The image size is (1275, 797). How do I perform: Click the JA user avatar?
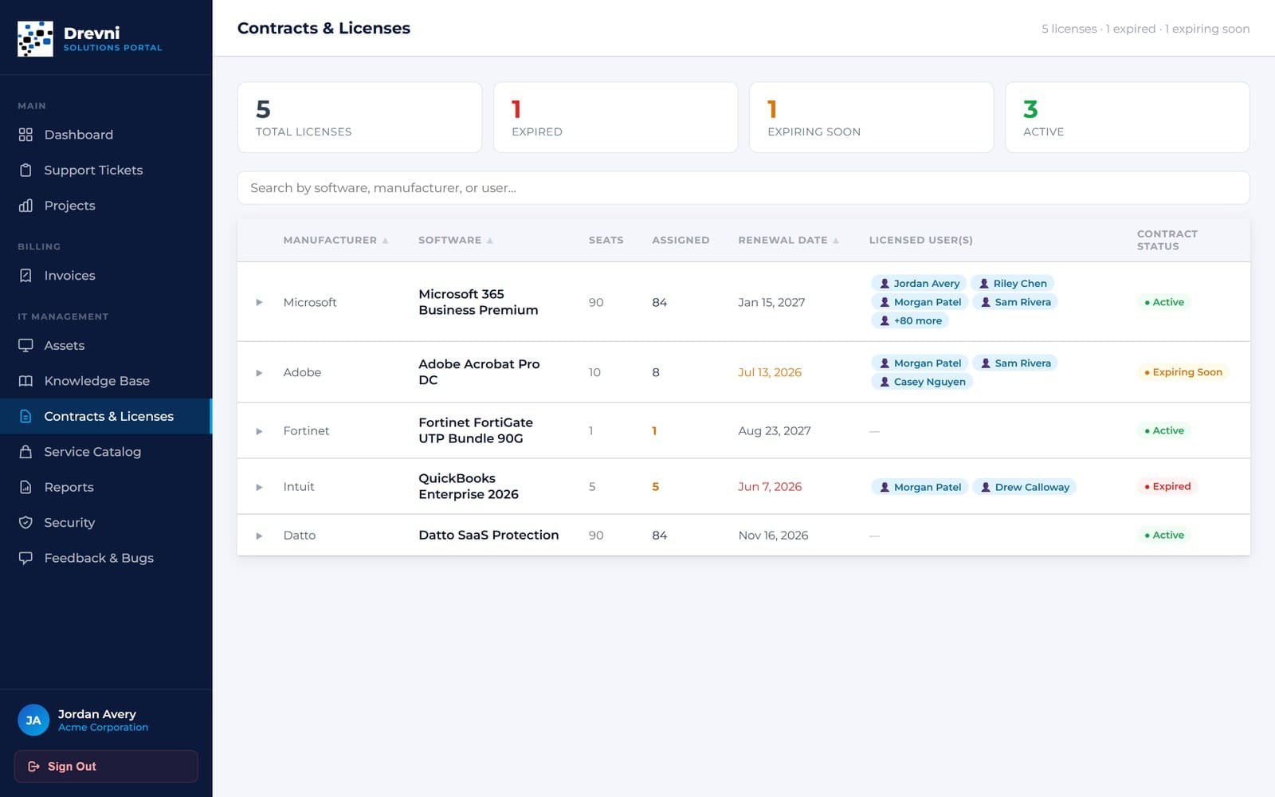pos(33,720)
